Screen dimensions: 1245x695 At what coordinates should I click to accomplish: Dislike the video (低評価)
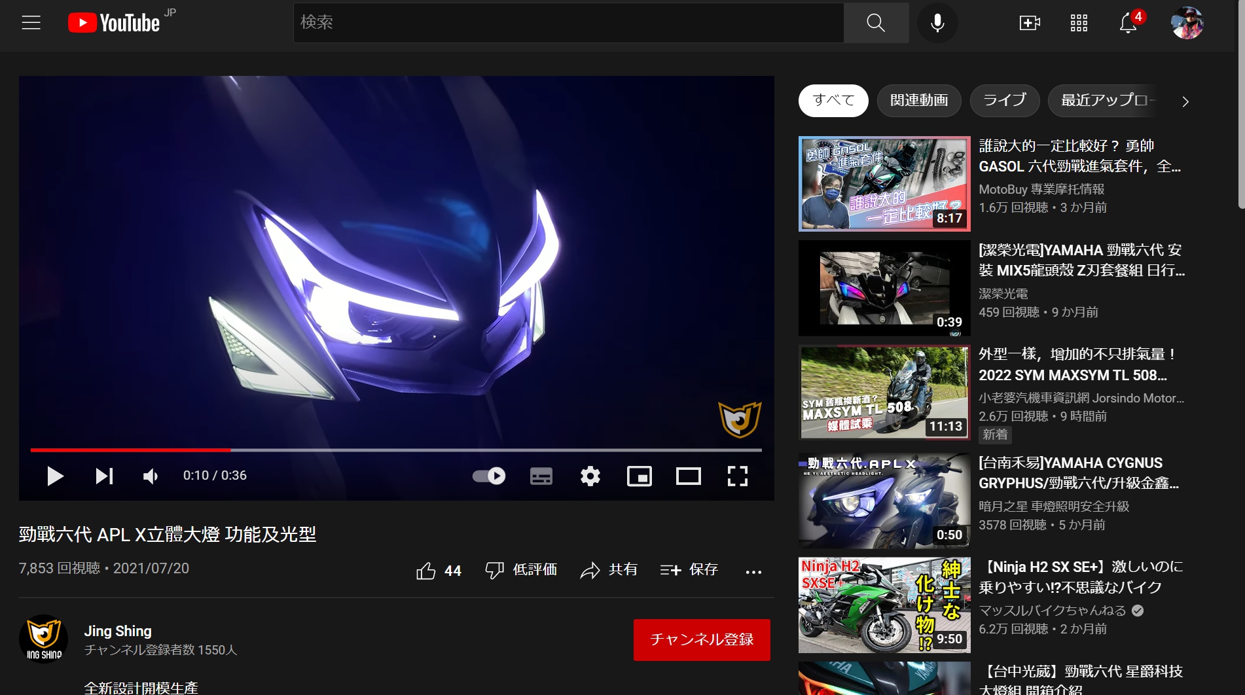point(521,571)
